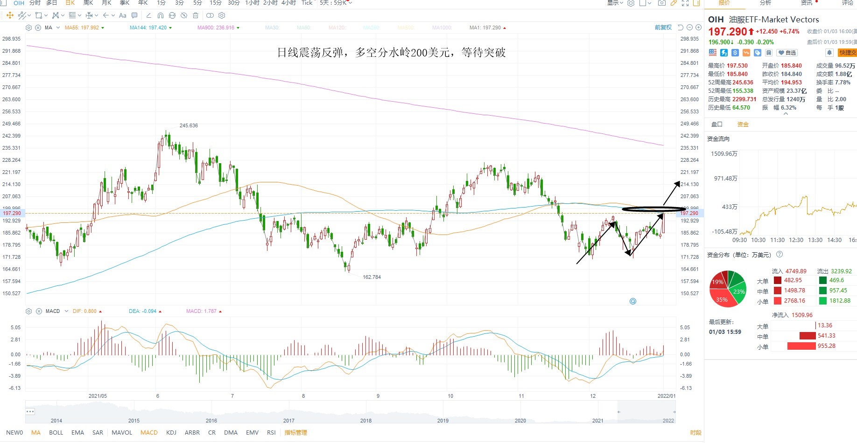
Task: Toggle MA55 line visibility
Action: click(x=84, y=28)
